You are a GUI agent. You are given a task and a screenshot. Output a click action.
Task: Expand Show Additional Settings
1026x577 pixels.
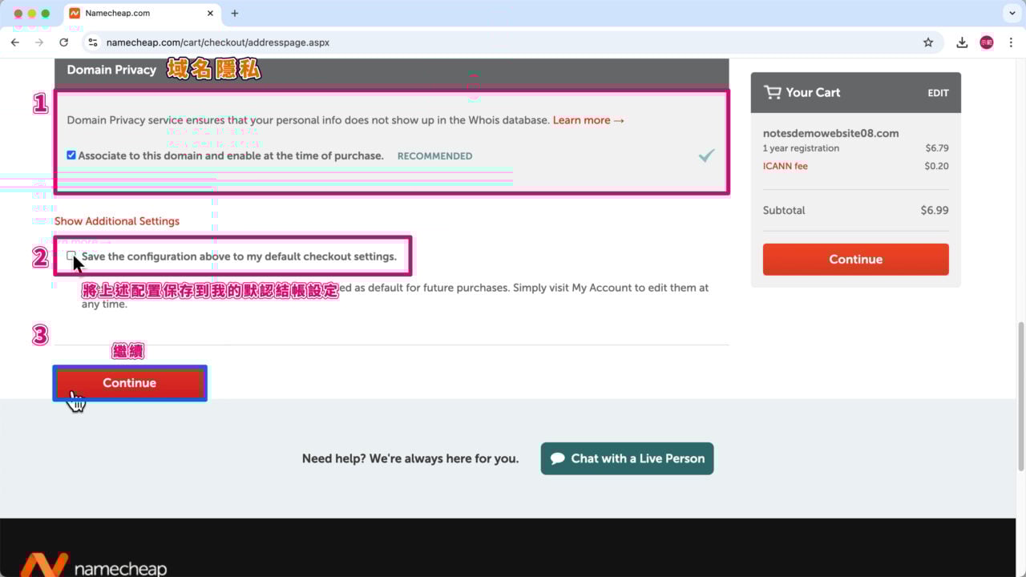(x=117, y=221)
